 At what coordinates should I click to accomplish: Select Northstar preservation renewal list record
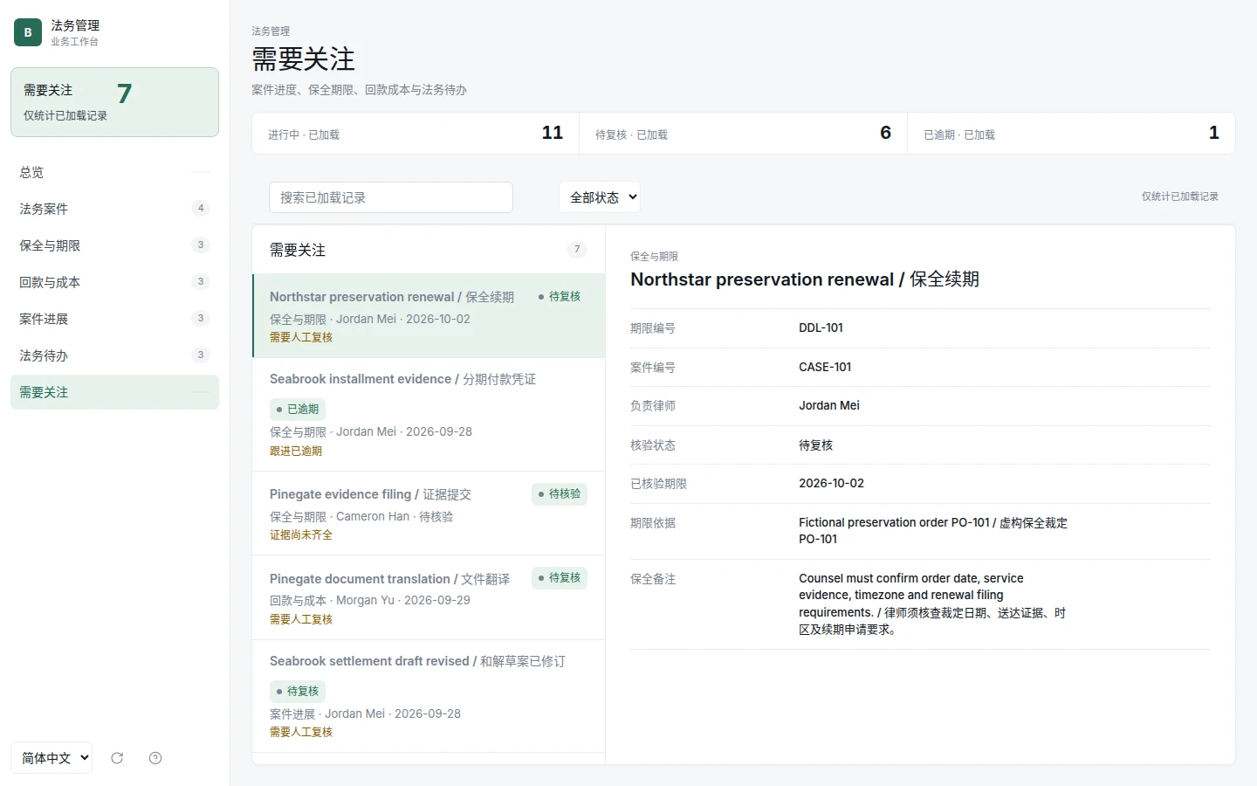click(x=429, y=316)
